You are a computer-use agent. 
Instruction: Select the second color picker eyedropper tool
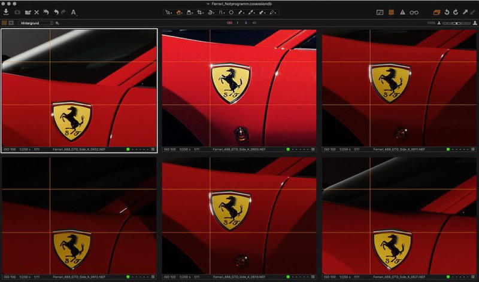[251, 13]
